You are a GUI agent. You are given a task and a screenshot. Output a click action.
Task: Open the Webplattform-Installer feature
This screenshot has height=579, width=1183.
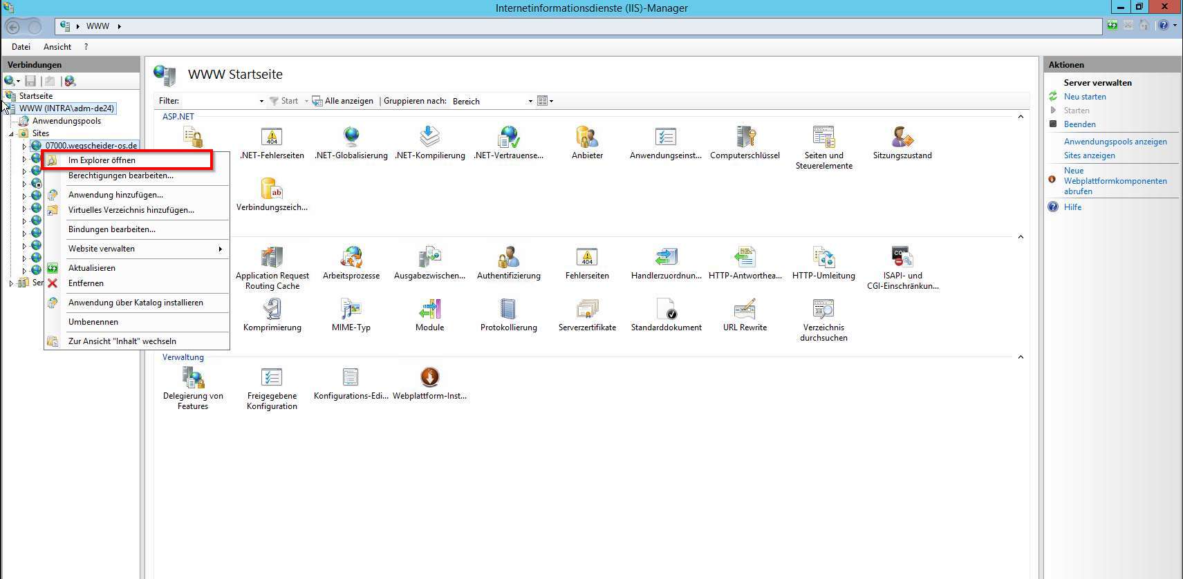tap(429, 383)
